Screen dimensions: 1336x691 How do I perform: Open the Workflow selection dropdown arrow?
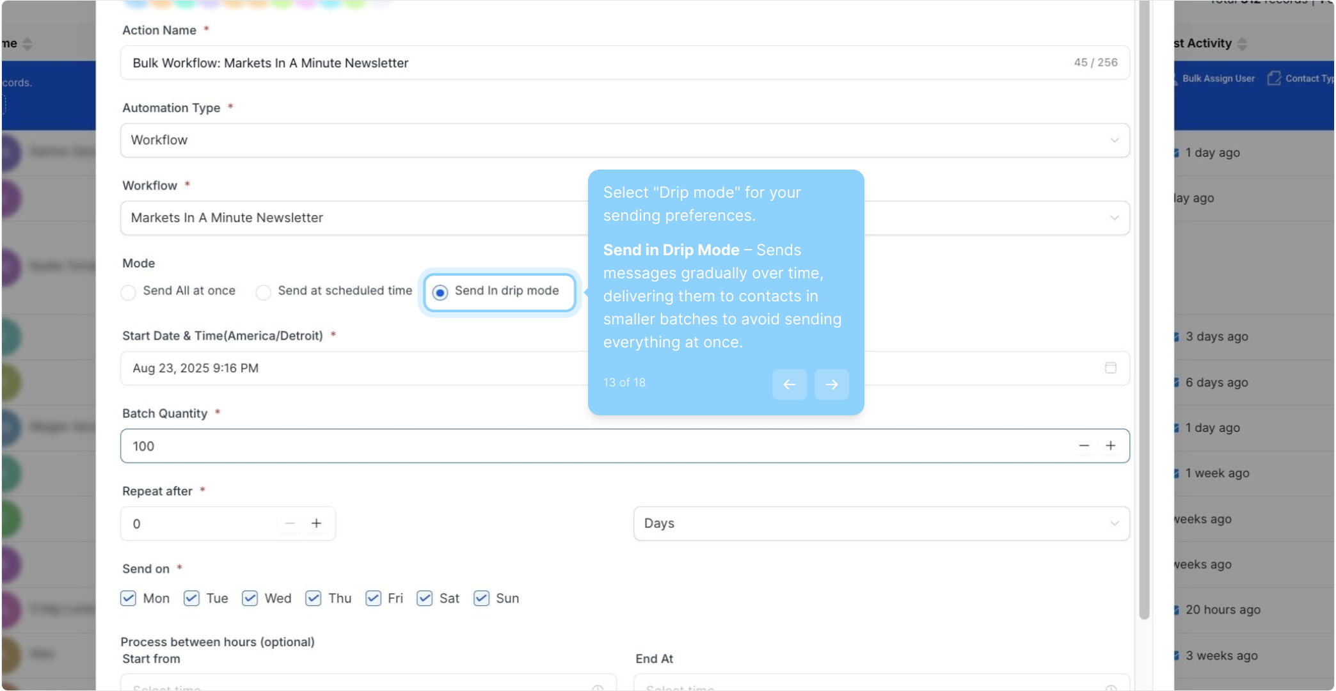tap(1114, 218)
